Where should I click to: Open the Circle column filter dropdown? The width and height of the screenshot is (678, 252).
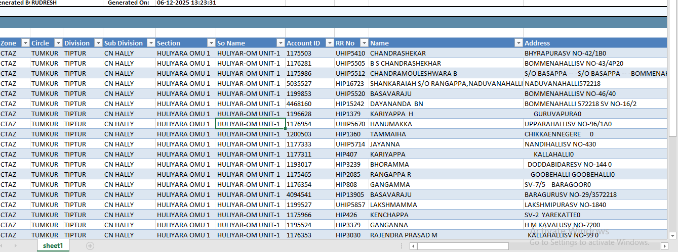pyautogui.click(x=58, y=43)
